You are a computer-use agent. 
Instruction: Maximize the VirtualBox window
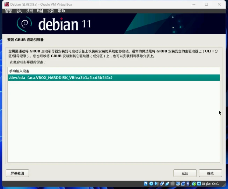click(206, 4)
